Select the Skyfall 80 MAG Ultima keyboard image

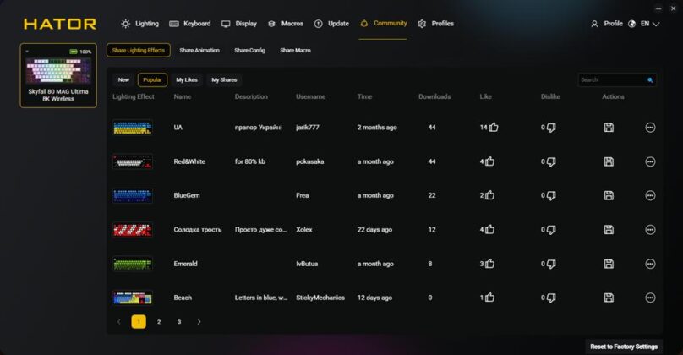pos(58,70)
